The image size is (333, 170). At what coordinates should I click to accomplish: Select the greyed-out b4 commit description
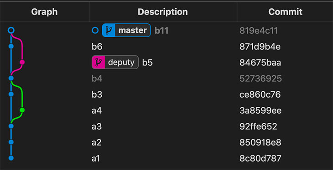pyautogui.click(x=97, y=79)
